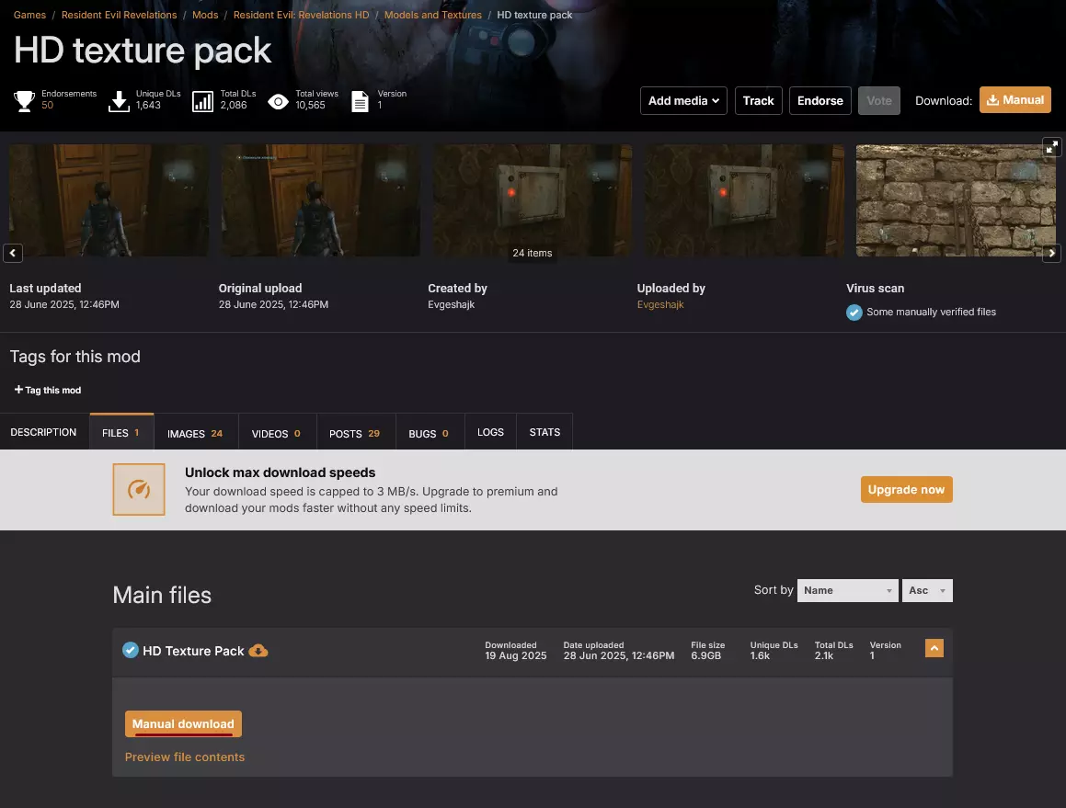Open the Add media dropdown
Screen dimensions: 1066x808
[683, 100]
